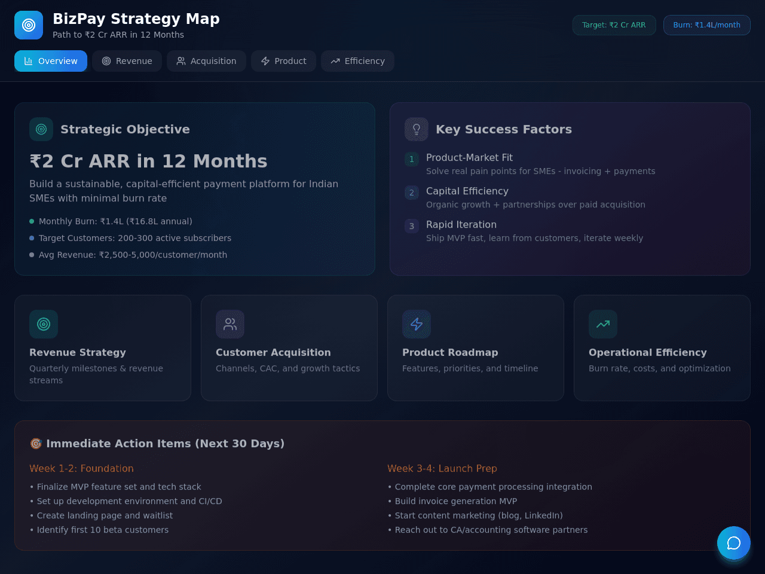Image resolution: width=765 pixels, height=574 pixels.
Task: Click 'Avg Revenue: ₹2,500-5,000/customer/month' text
Action: point(133,255)
